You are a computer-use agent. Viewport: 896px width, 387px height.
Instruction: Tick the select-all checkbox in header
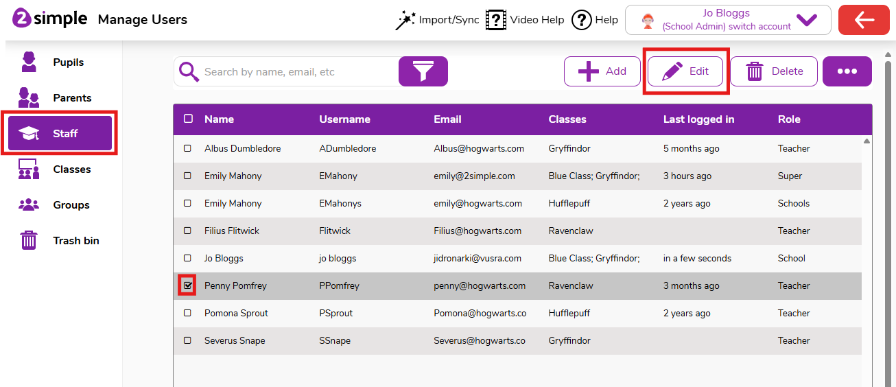188,119
